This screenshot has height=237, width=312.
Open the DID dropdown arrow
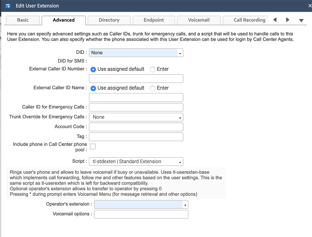[180, 53]
